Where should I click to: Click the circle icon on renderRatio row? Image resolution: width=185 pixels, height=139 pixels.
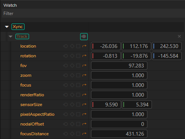65,95
